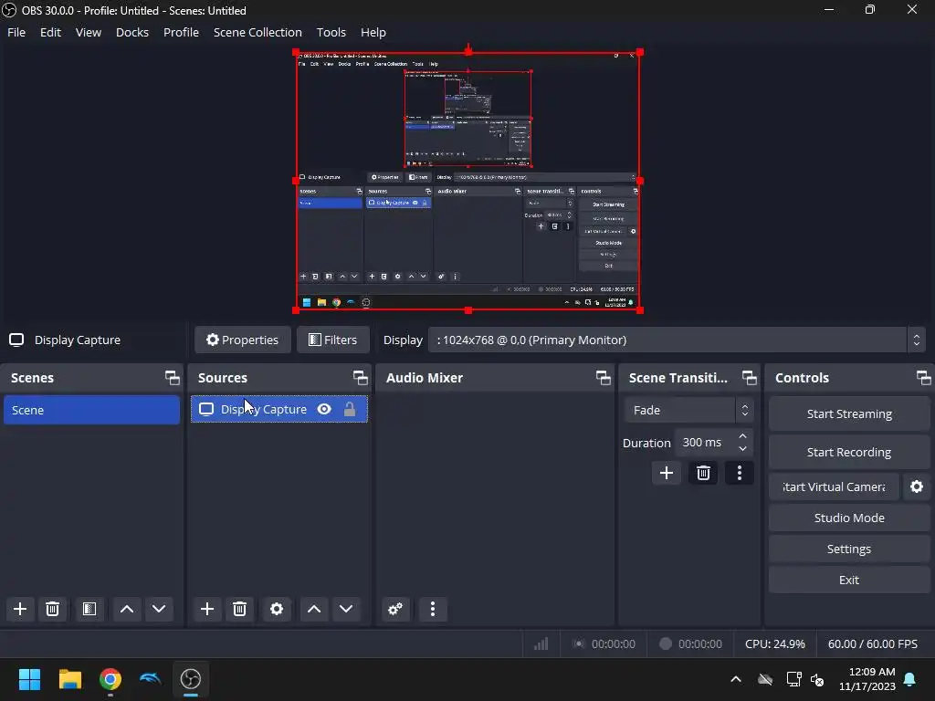Undock the Controls panel
Viewport: 935px width, 701px height.
tap(924, 377)
